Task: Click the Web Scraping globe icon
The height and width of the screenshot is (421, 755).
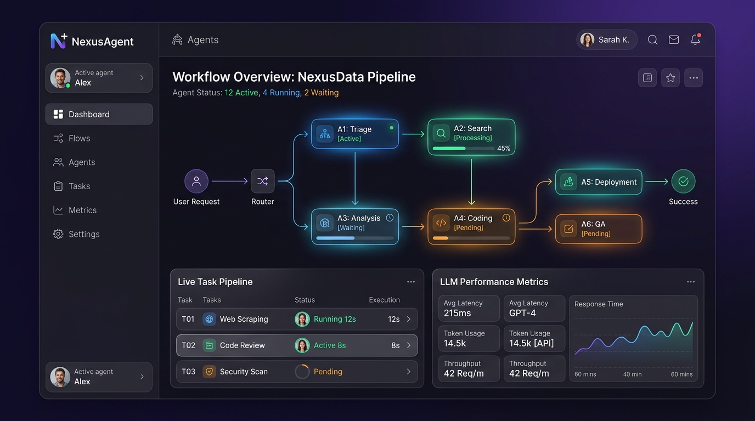Action: (209, 319)
